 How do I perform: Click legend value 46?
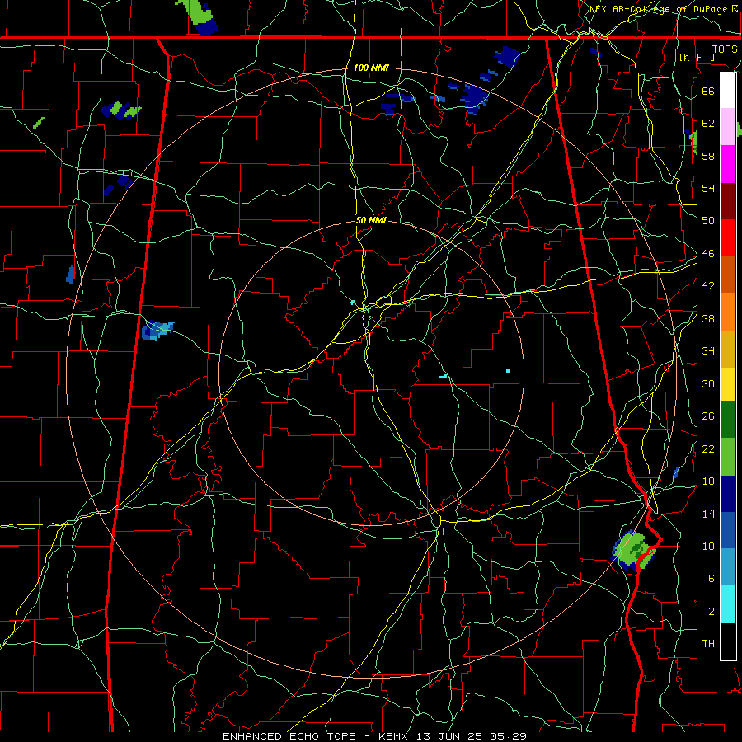tap(708, 254)
